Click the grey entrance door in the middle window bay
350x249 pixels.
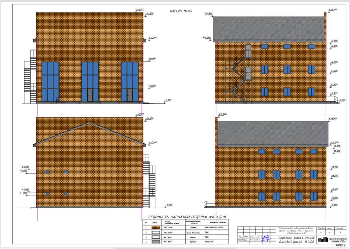[x=90, y=95]
